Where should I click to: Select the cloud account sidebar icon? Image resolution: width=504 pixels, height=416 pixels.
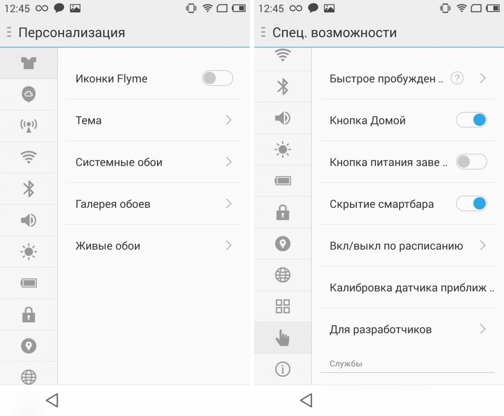click(x=29, y=94)
